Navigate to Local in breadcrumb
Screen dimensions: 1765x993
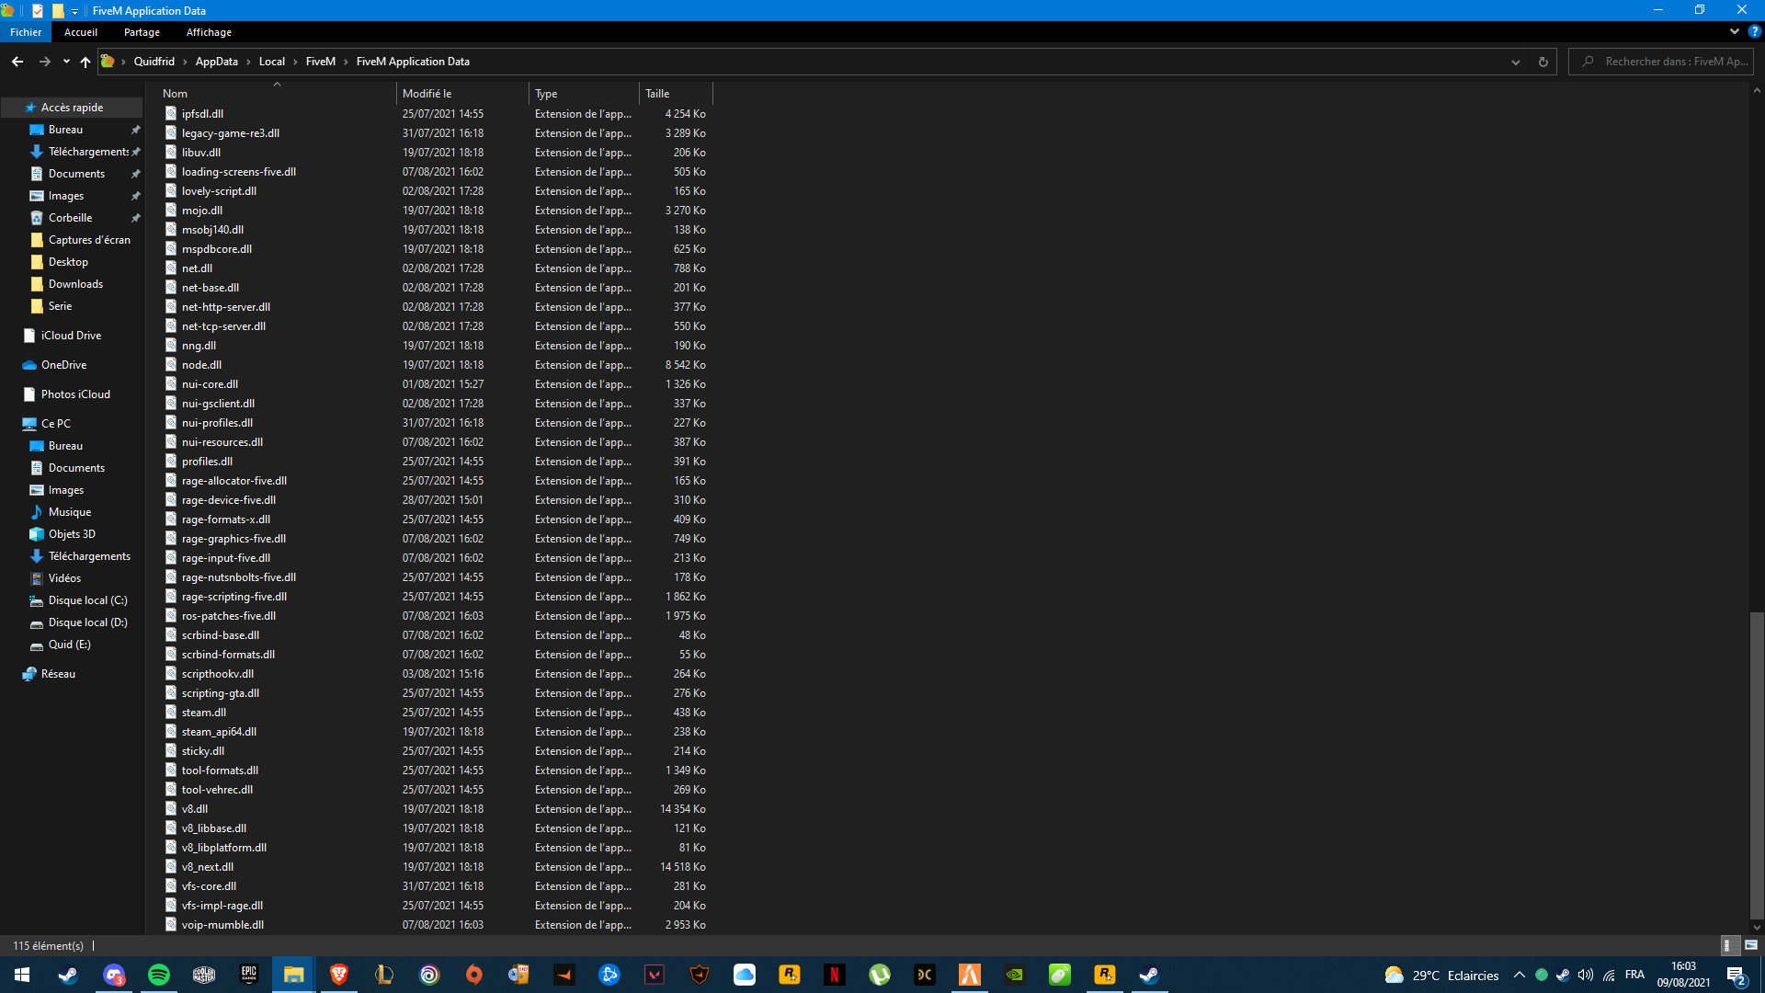(x=271, y=62)
